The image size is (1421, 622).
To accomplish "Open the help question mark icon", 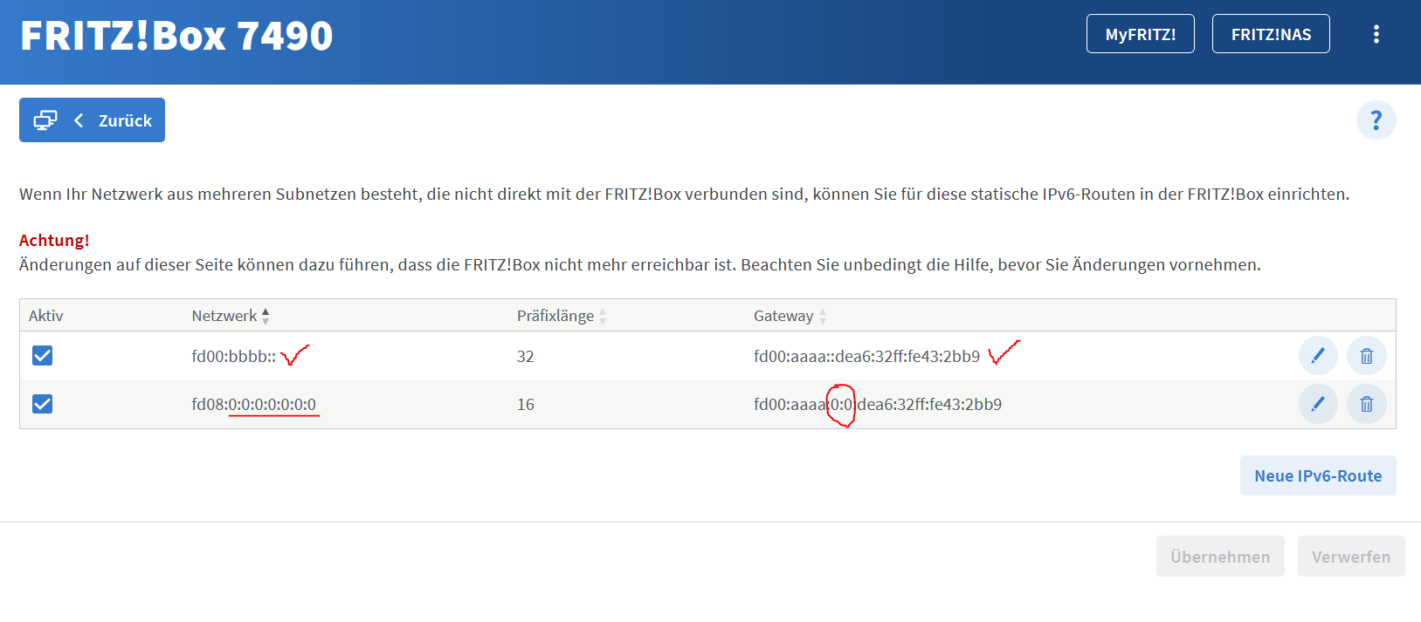I will coord(1376,120).
